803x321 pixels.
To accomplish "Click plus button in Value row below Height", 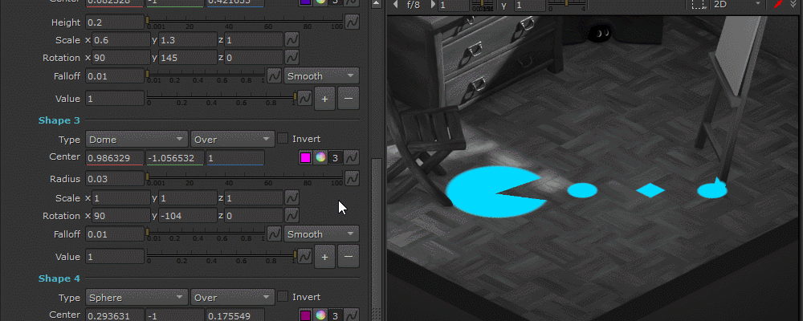I will [x=324, y=98].
